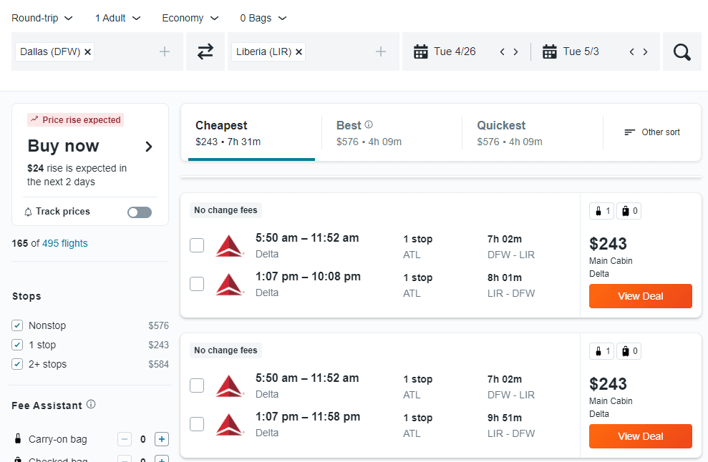Open the 0 Bags dropdown

pos(263,17)
